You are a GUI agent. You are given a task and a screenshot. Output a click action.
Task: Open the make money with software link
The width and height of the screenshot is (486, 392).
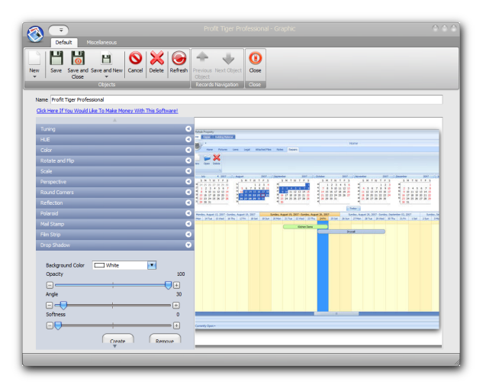point(107,111)
